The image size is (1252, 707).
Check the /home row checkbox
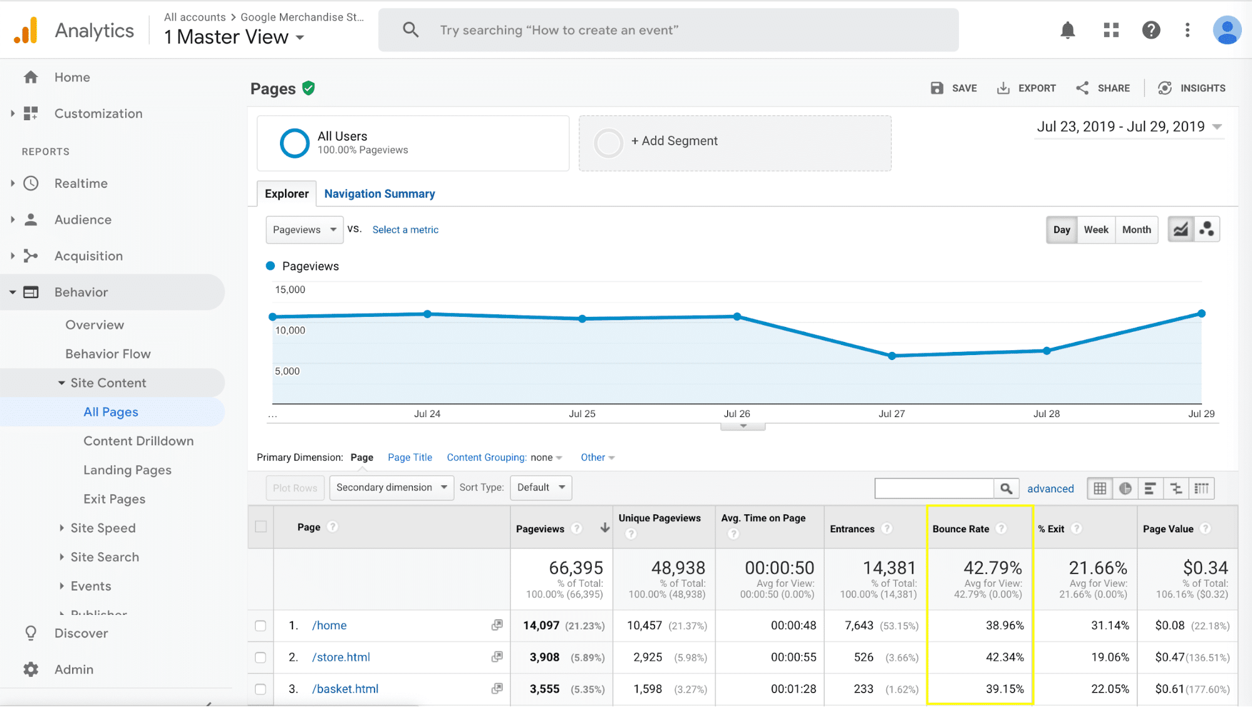(x=261, y=626)
